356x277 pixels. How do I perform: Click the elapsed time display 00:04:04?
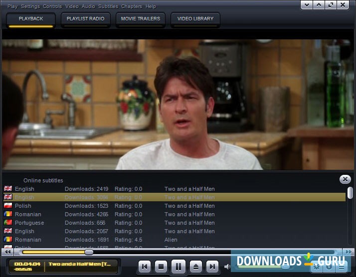27,264
